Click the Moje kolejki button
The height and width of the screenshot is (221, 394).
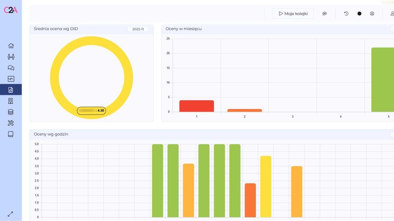click(x=293, y=14)
